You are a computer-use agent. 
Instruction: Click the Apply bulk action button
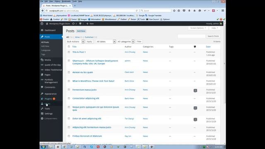pos(89,41)
